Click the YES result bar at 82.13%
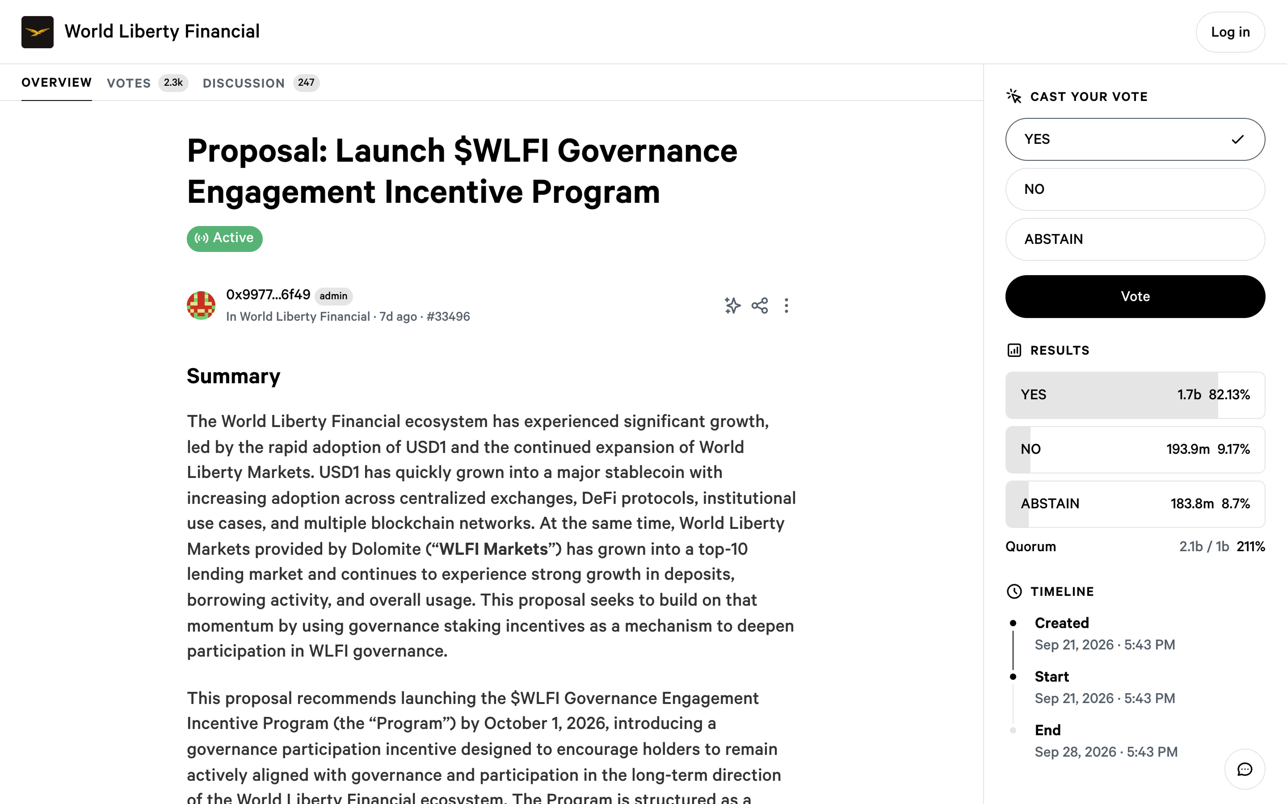Screen dimensions: 1287x804 coord(1135,394)
